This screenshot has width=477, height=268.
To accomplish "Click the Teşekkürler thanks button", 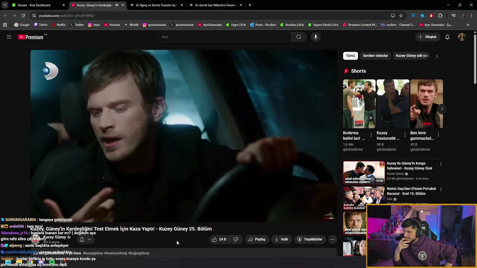I will (x=310, y=239).
